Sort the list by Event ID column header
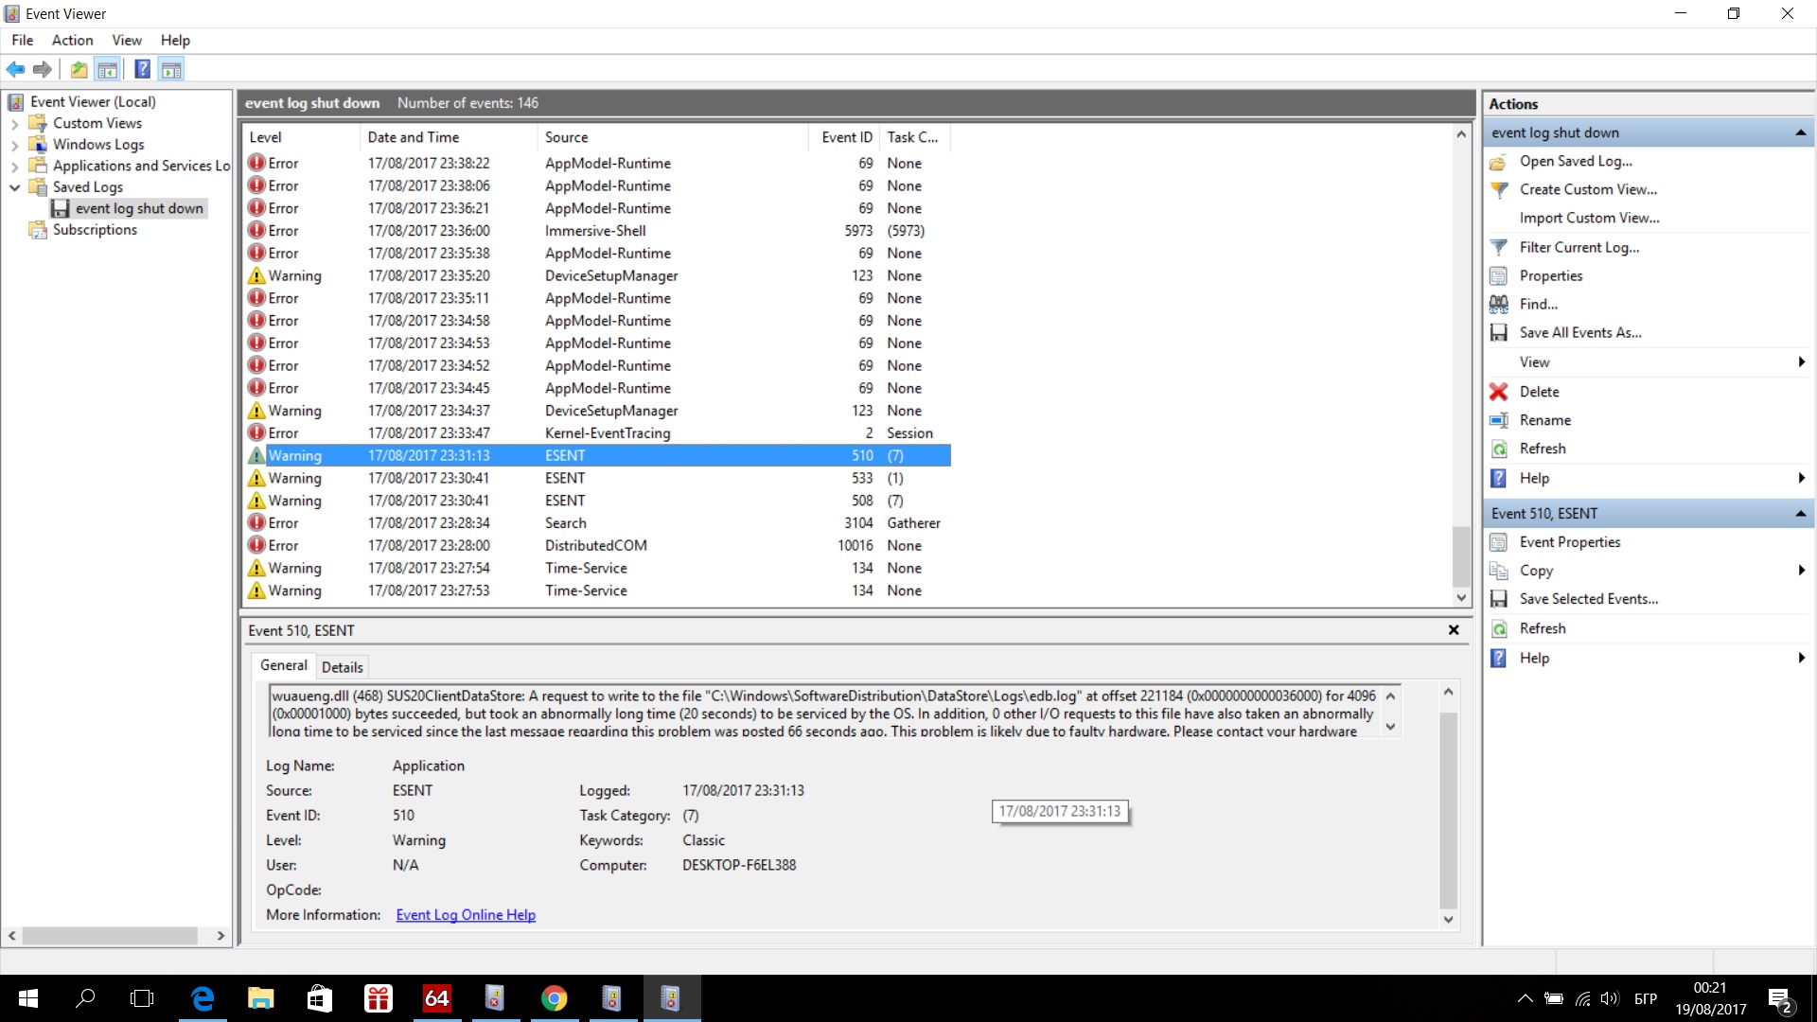Image resolution: width=1817 pixels, height=1022 pixels. coord(846,137)
